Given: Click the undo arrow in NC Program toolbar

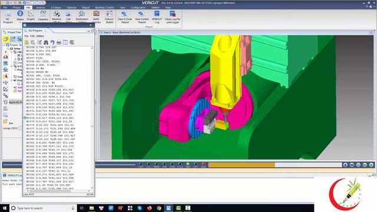Looking at the screenshot, I should pyautogui.click(x=52, y=42).
